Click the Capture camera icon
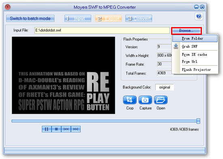The height and width of the screenshot is (159, 223). click(145, 100)
